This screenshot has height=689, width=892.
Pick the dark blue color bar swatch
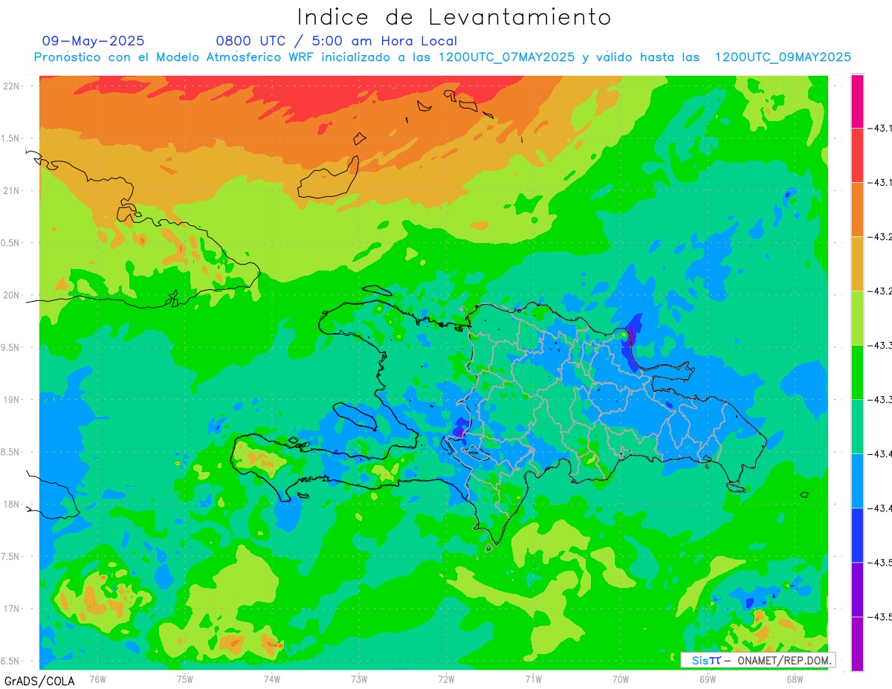857,535
